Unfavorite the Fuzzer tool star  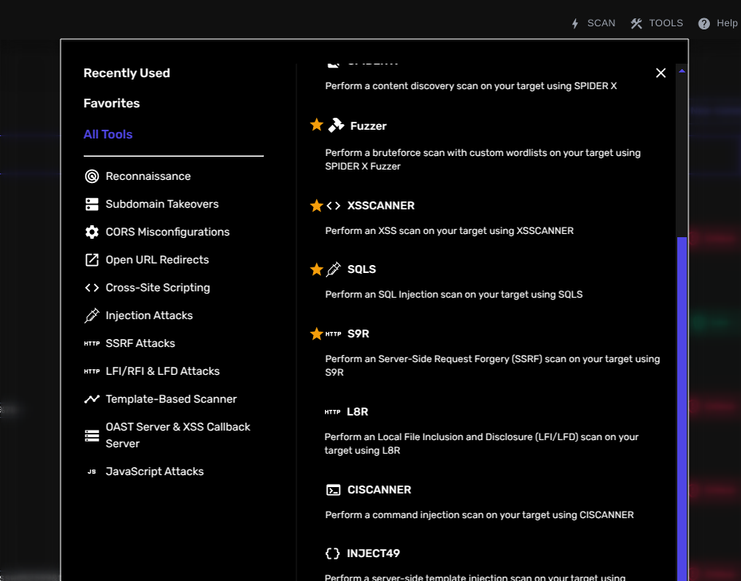pos(316,124)
